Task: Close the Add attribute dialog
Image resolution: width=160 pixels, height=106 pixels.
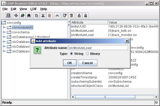Action: 127,41
